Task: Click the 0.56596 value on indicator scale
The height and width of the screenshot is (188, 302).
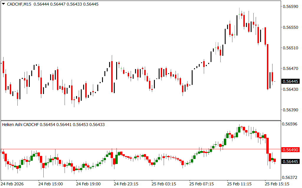Action: pyautogui.click(x=290, y=124)
